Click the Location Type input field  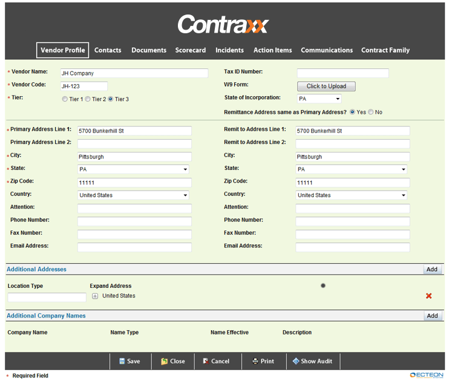tap(47, 297)
